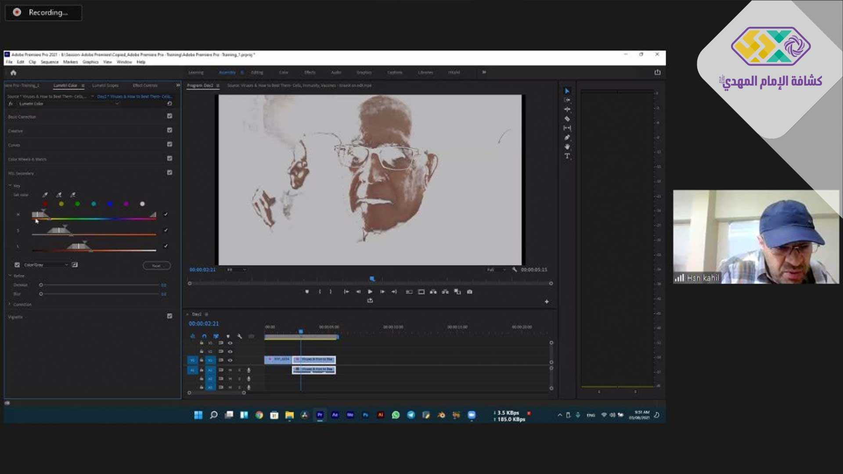Viewport: 843px width, 474px height.
Task: Click the Export Frame camera icon
Action: tap(469, 292)
